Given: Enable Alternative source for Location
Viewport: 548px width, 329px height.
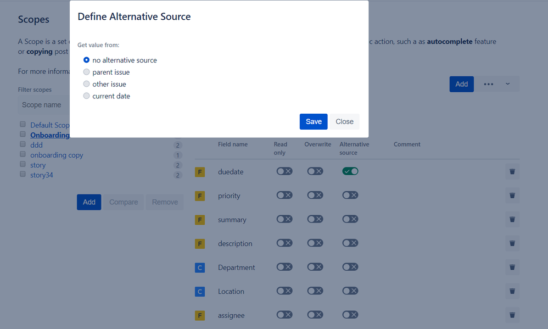Looking at the screenshot, I should pos(350,291).
